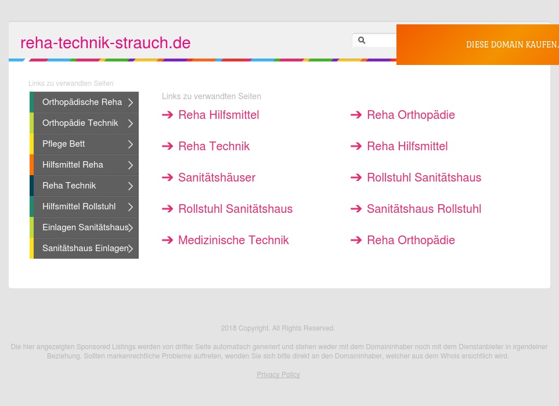Select Hilfsmittel Rollstuhl in the sidebar menu
This screenshot has height=406, width=559.
point(79,206)
